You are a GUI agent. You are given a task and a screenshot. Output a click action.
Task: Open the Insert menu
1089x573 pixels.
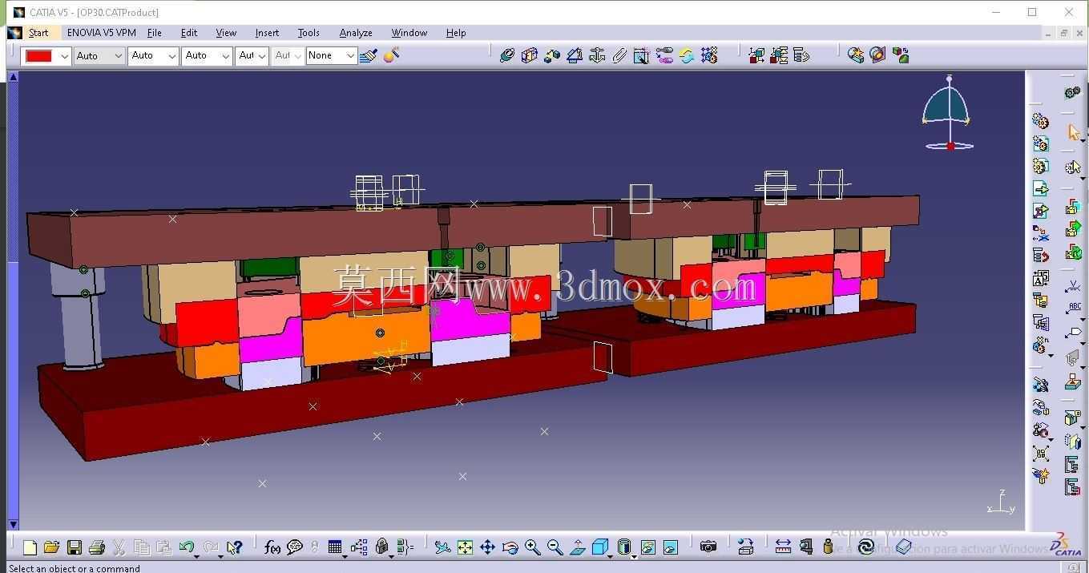click(x=267, y=33)
